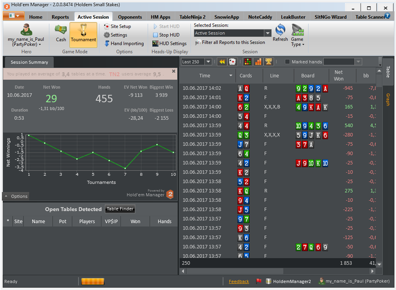Open the SitNGo Wizard tab
This screenshot has height=290, width=396.
tap(330, 17)
